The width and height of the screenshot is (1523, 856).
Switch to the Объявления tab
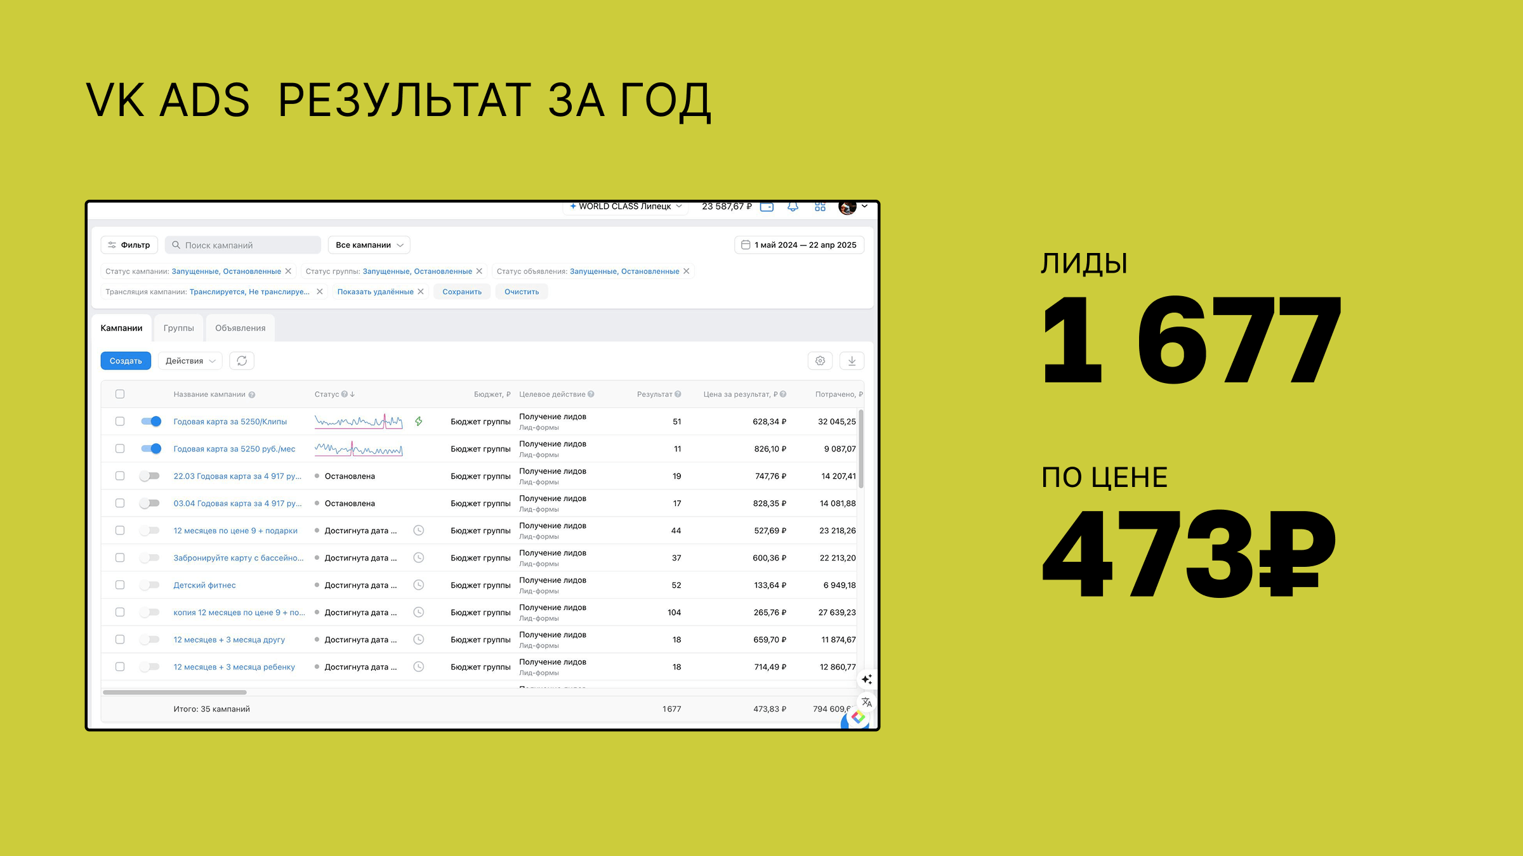click(240, 328)
